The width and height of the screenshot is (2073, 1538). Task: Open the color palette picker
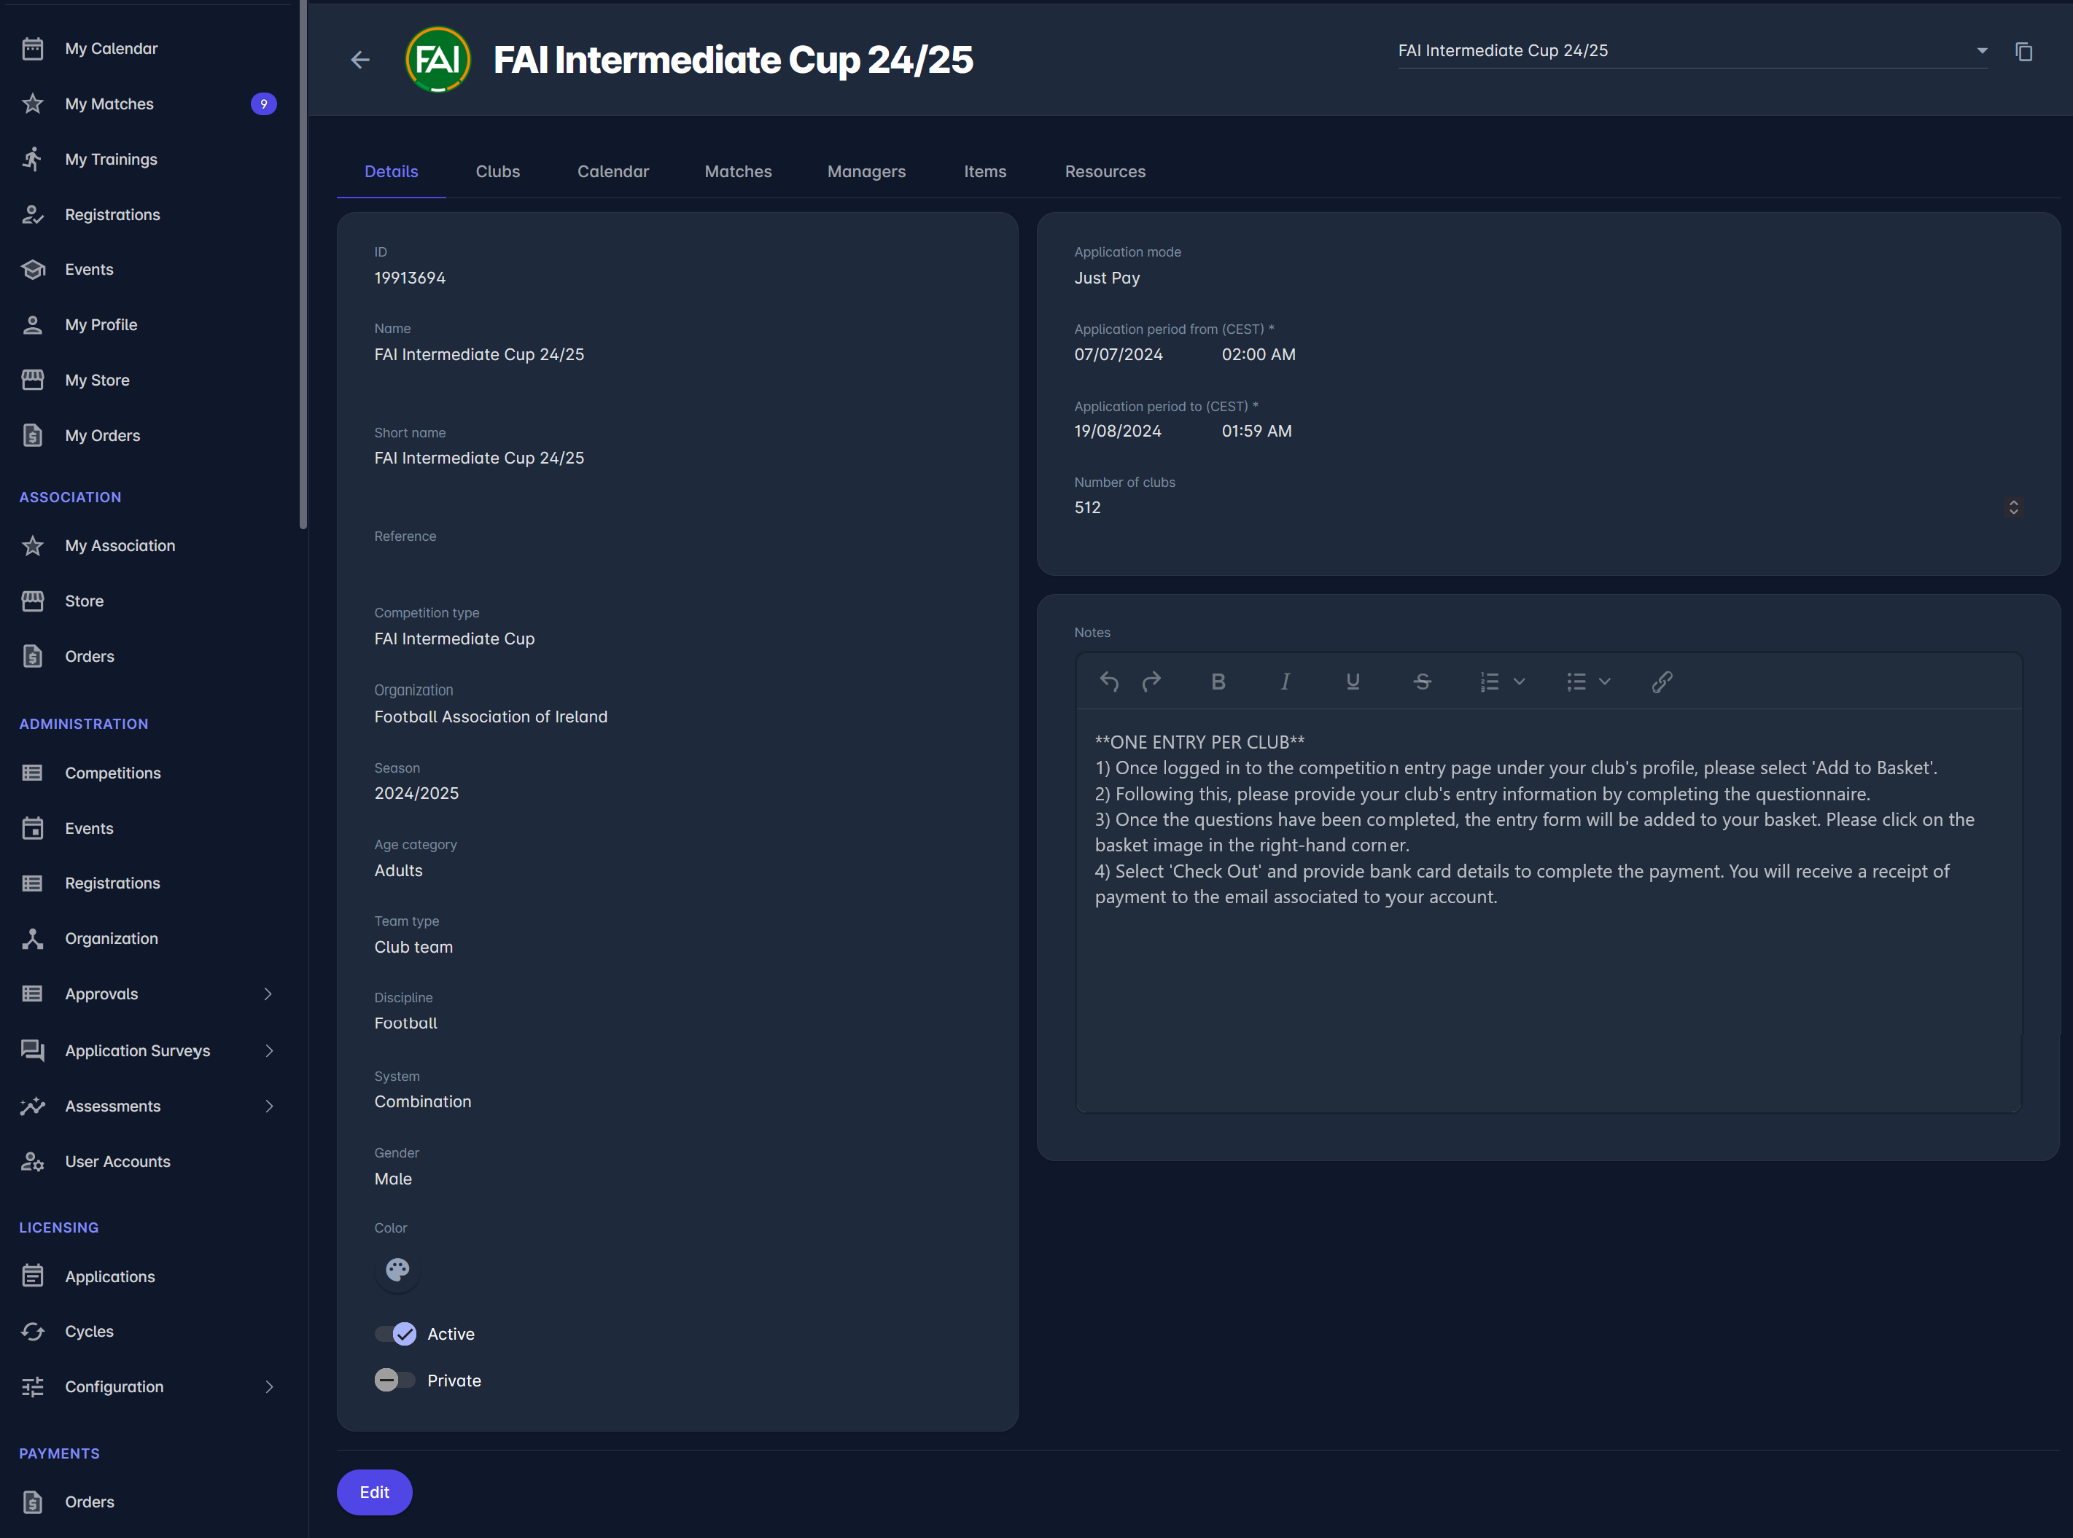(397, 1270)
